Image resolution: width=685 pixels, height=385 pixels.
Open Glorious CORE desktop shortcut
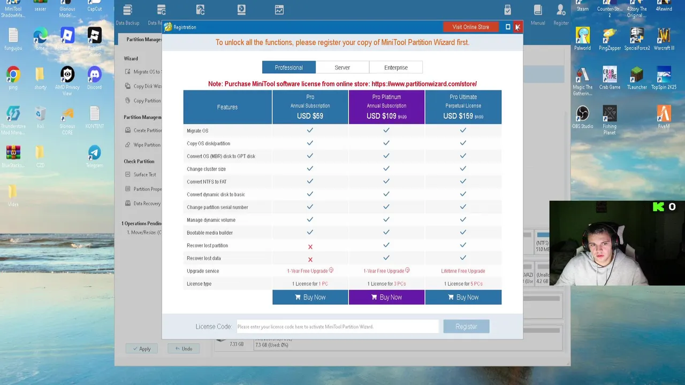pyautogui.click(x=67, y=120)
